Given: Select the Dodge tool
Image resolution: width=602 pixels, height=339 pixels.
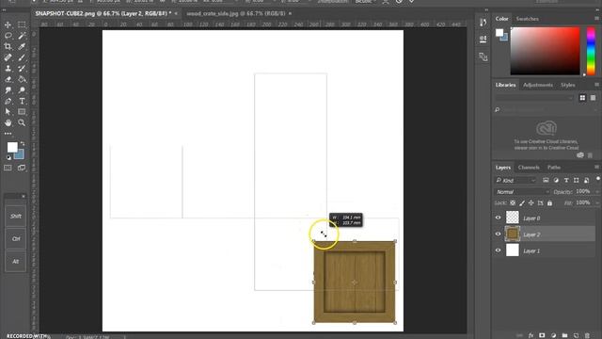Looking at the screenshot, I should tap(22, 90).
